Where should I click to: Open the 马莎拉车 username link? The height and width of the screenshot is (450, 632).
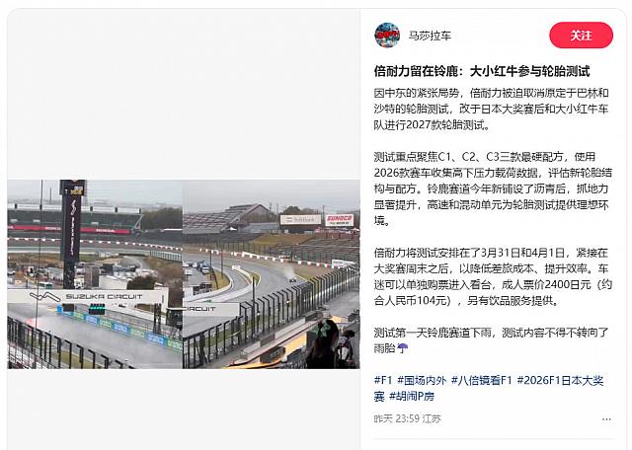pos(430,36)
